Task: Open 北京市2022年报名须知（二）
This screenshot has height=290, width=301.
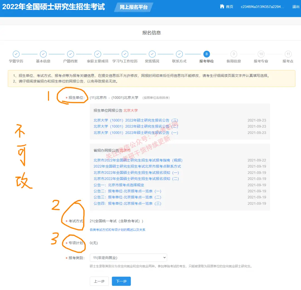Action: tap(136, 179)
